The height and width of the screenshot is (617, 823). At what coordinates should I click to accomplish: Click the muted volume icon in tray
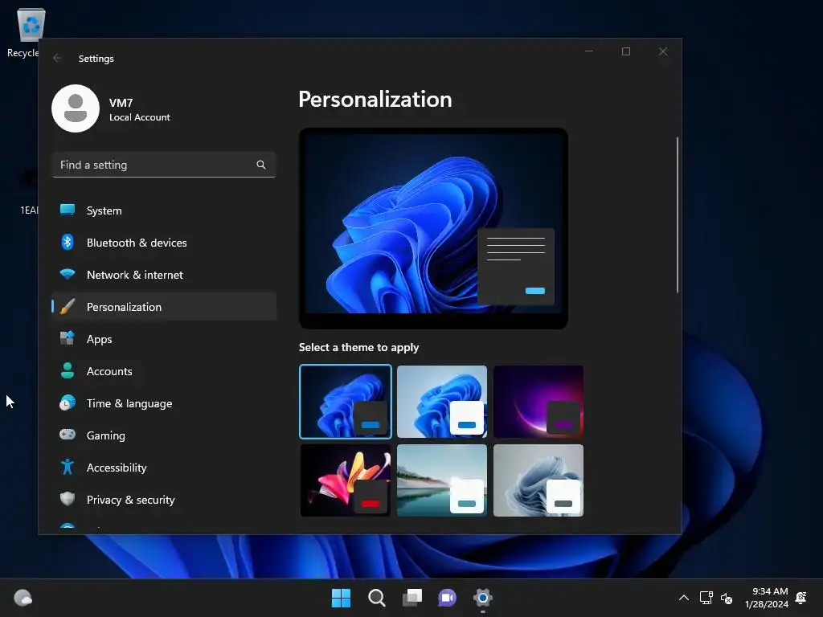click(727, 598)
